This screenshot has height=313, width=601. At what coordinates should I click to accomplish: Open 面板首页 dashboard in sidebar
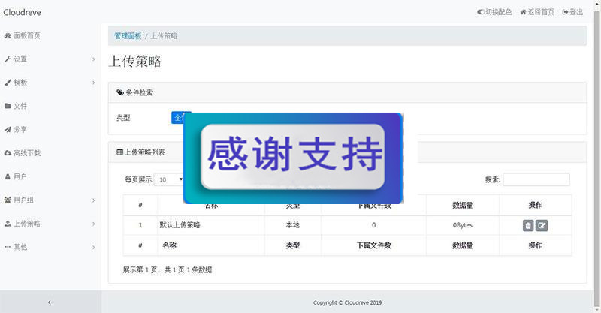pyautogui.click(x=27, y=35)
